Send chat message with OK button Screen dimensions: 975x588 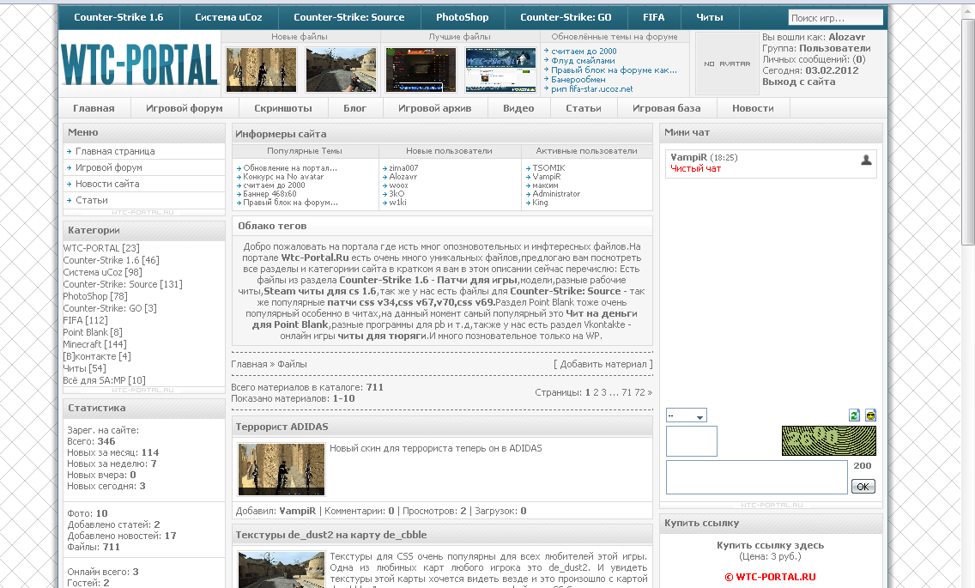[x=863, y=487]
